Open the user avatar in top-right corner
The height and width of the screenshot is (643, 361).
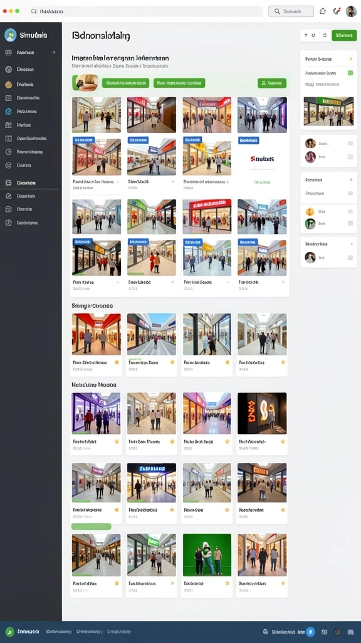[x=351, y=11]
